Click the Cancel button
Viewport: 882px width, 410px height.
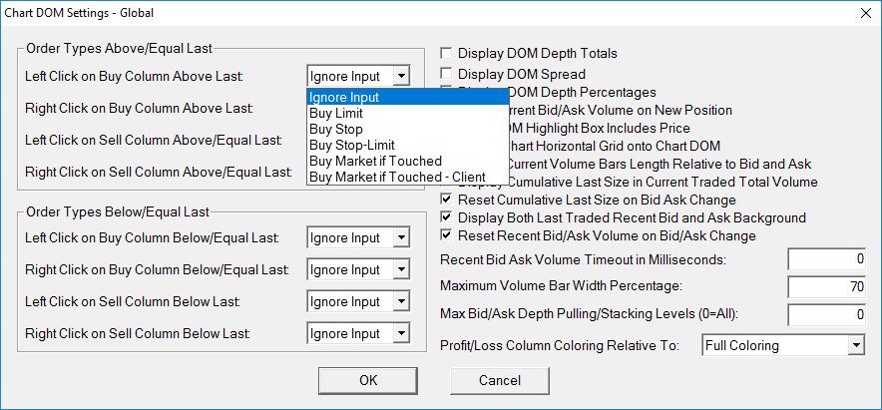(x=500, y=380)
